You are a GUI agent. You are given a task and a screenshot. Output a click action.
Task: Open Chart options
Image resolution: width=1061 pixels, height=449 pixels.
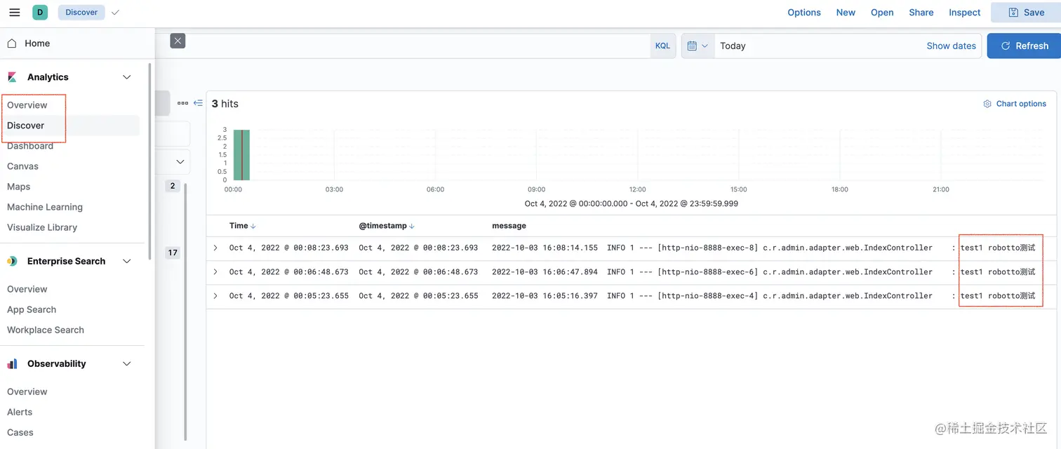[x=1015, y=103]
